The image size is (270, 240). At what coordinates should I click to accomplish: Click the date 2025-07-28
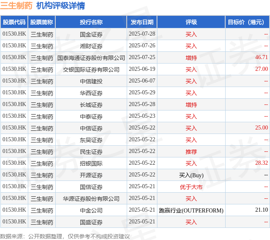point(142,34)
